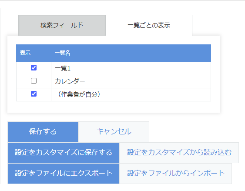Viewport: 245px width, 191px height.
Task: Click the 保存する button
Action: [43, 132]
